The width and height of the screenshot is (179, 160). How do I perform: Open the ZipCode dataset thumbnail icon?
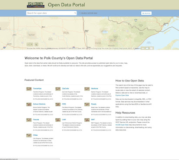(58, 89)
